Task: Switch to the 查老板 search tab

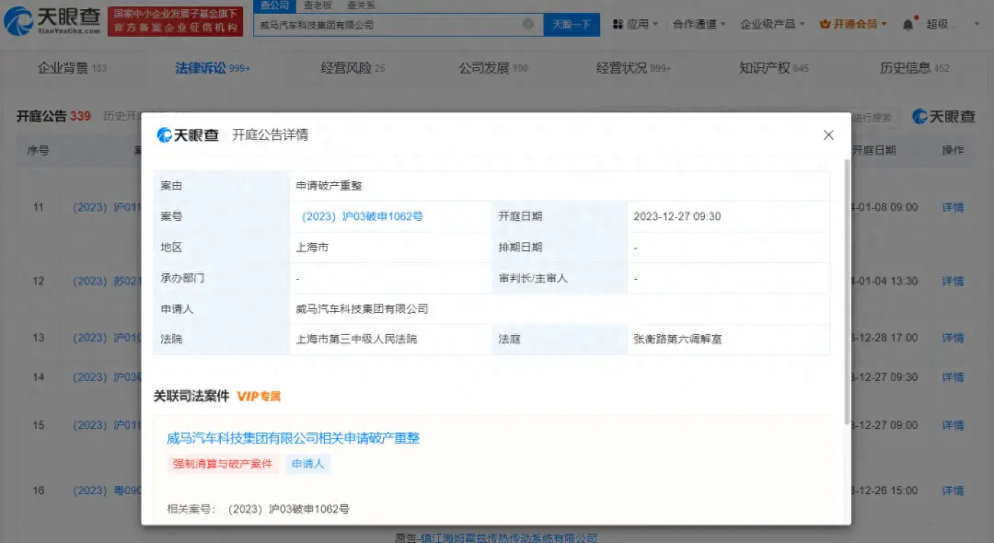Action: [x=318, y=6]
